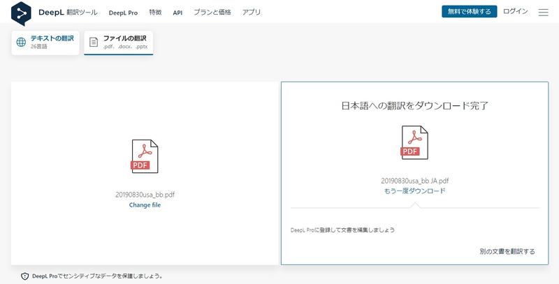Click the shield icon beside DeepL Pro notice

click(x=24, y=276)
